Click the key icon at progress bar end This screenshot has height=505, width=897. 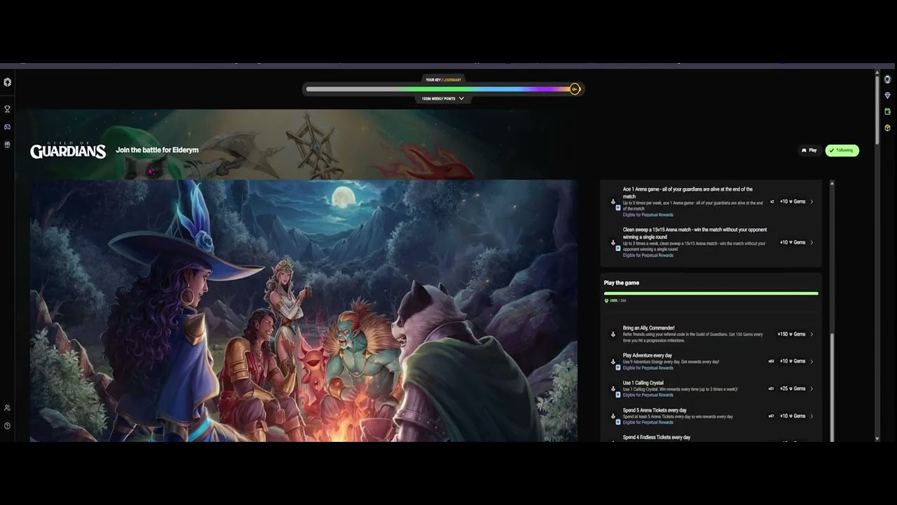(x=575, y=89)
